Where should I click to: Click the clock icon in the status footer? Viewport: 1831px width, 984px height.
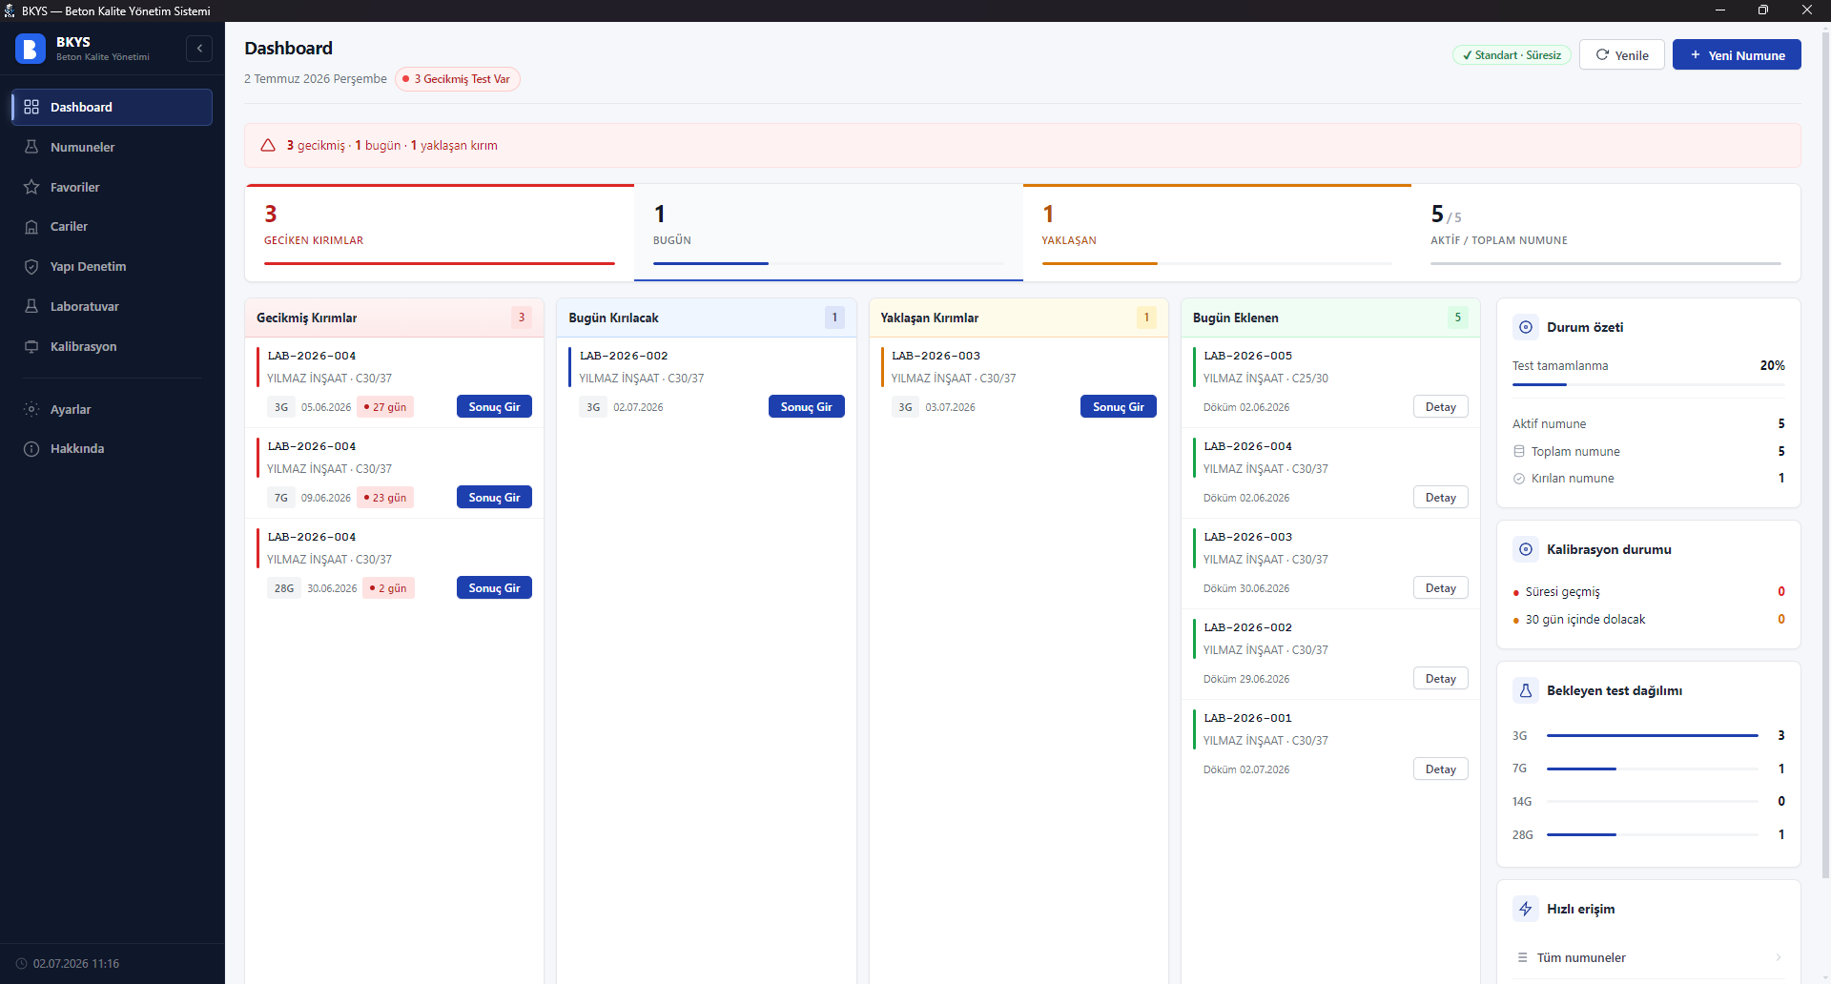[x=22, y=964]
